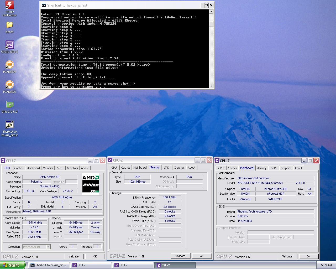Click the Core Speed value 1951.6 MHz
Viewport: 336px width, 269px height.
click(x=35, y=223)
